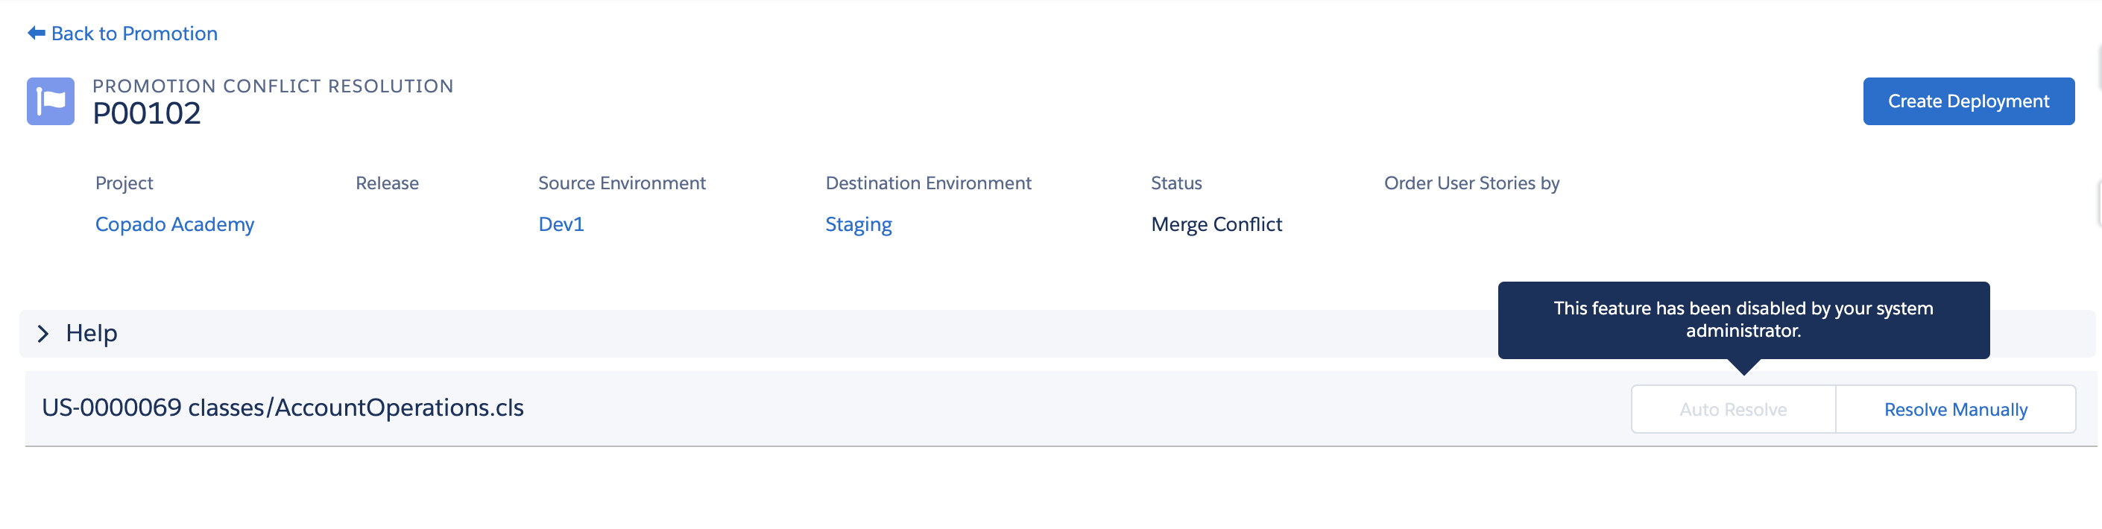The width and height of the screenshot is (2102, 529).
Task: Open the Staging destination environment link
Action: pos(859,224)
